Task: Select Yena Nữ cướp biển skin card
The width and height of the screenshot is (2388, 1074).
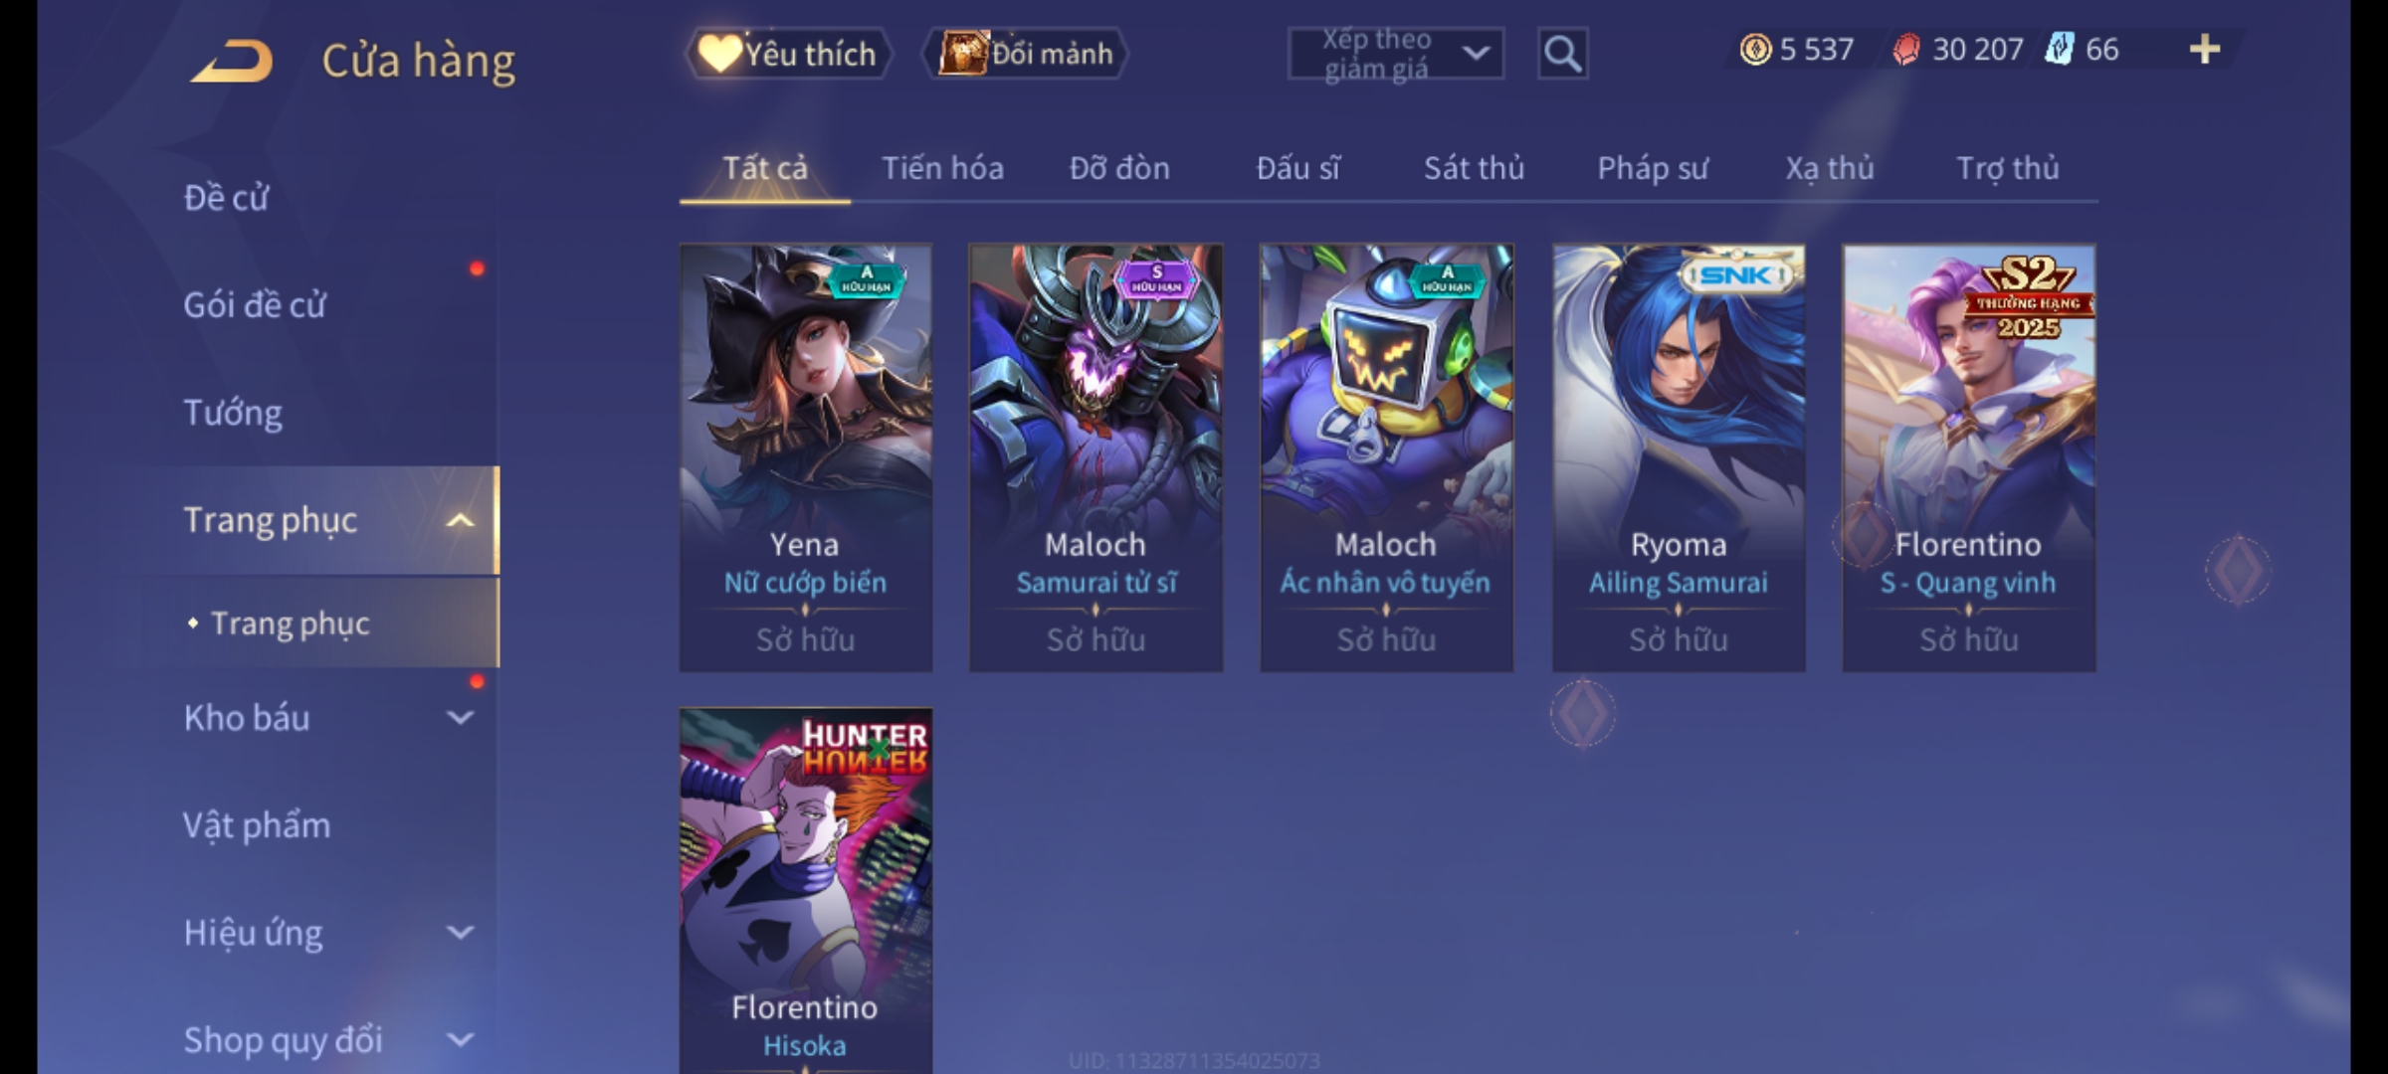Action: tap(806, 457)
